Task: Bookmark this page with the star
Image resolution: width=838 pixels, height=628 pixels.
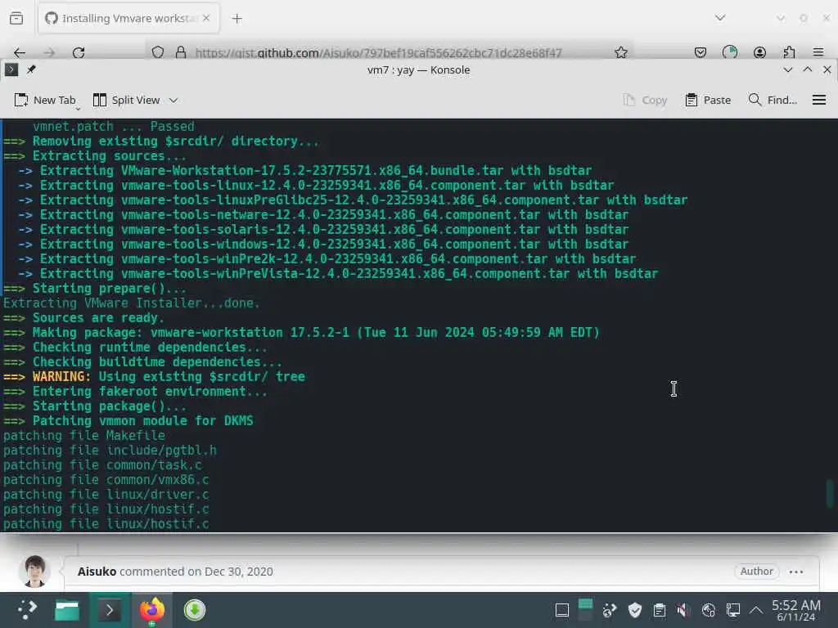Action: pos(620,52)
